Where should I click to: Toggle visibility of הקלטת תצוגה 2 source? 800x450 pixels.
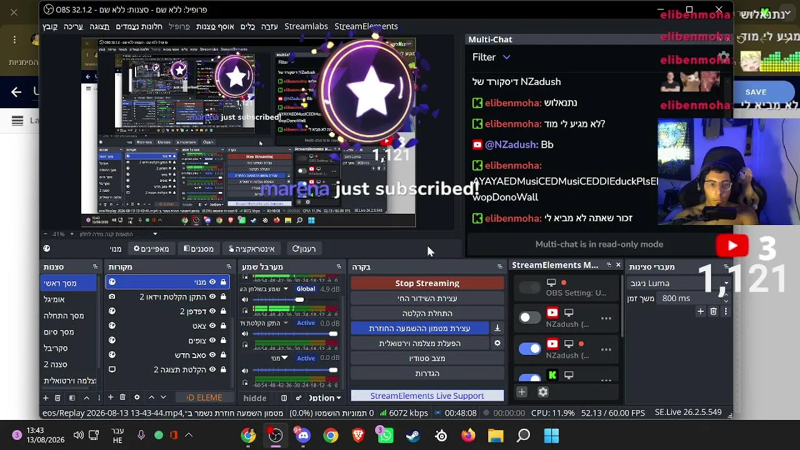[212, 369]
